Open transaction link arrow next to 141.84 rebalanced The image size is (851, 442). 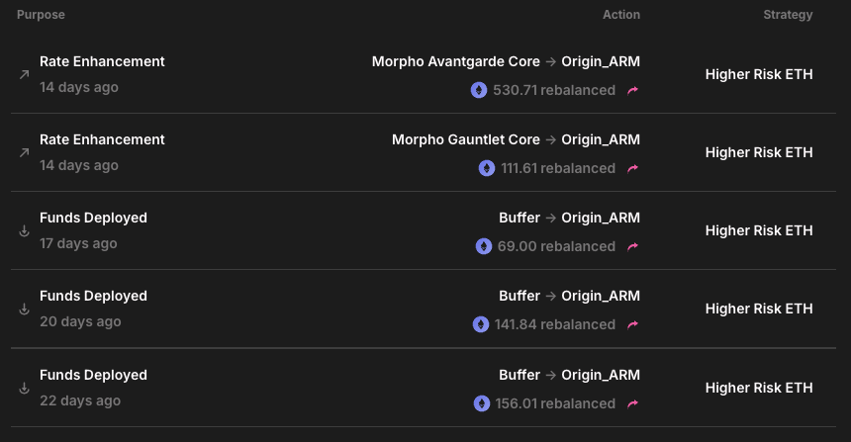633,324
